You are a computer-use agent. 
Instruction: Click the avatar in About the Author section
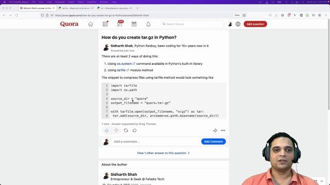[106, 176]
